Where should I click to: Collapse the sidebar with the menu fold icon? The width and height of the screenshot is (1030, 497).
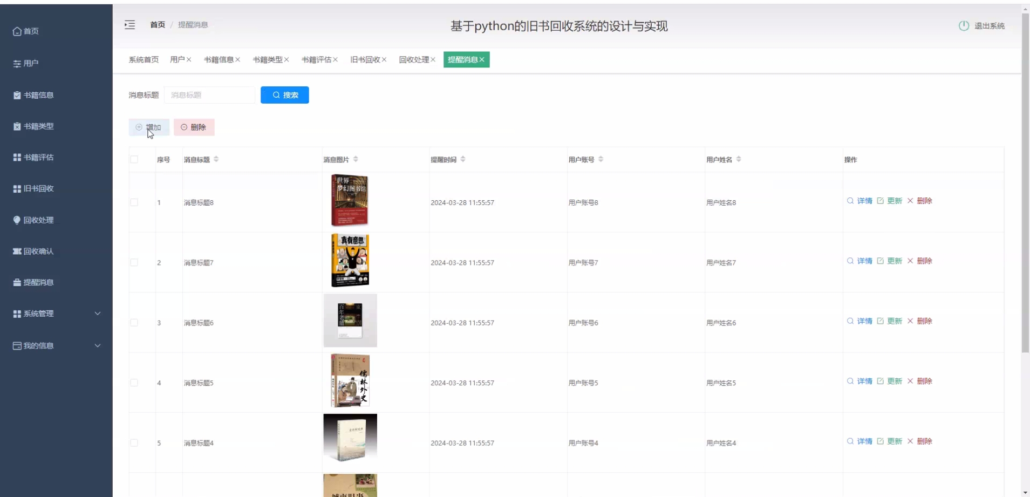coord(129,25)
